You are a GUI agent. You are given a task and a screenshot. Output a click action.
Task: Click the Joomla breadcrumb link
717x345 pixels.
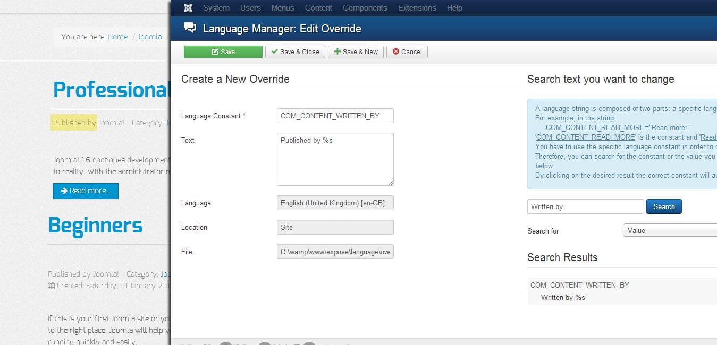click(x=150, y=37)
